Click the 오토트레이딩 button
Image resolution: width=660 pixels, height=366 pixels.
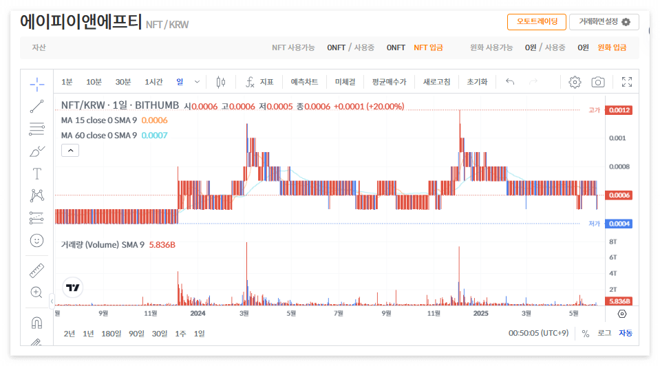tap(537, 22)
